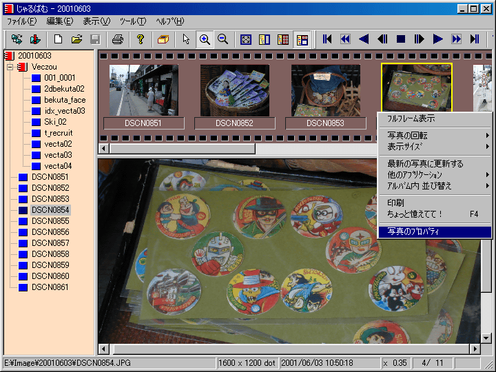This screenshot has height=372, width=496.
Task: Click the filmstrip horizontal scrollbar thumb
Action: 182,148
